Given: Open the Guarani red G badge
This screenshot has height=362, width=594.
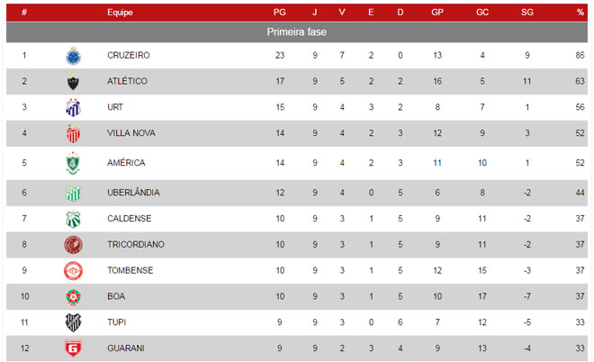Looking at the screenshot, I should pyautogui.click(x=73, y=348).
